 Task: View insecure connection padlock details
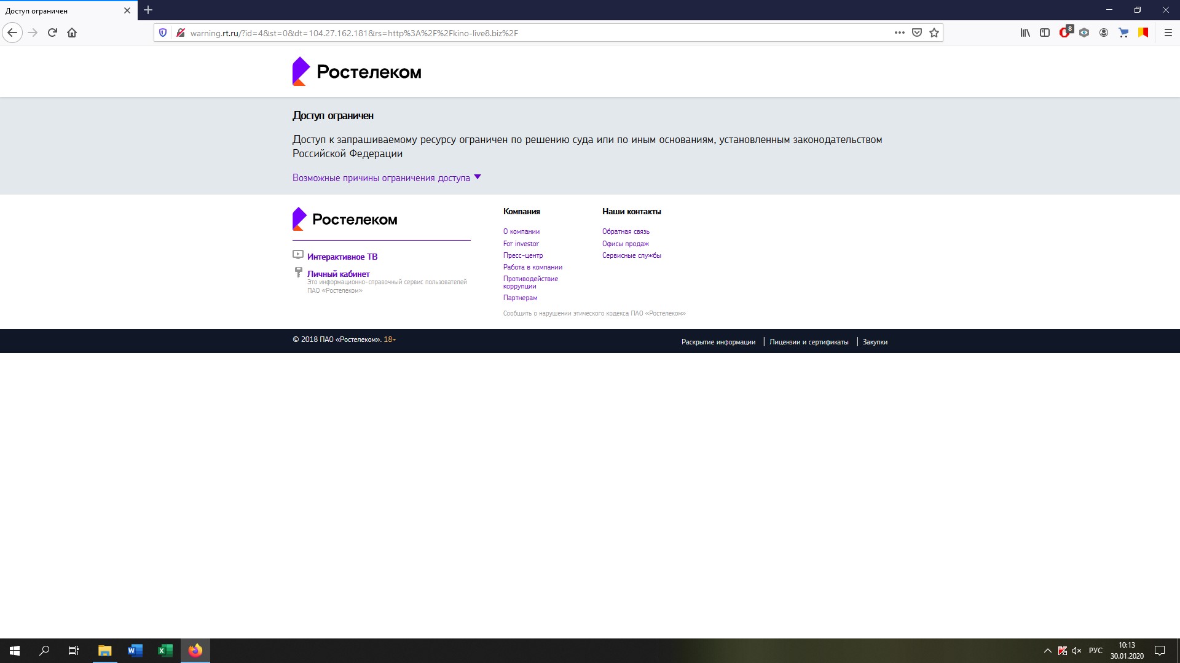(180, 33)
